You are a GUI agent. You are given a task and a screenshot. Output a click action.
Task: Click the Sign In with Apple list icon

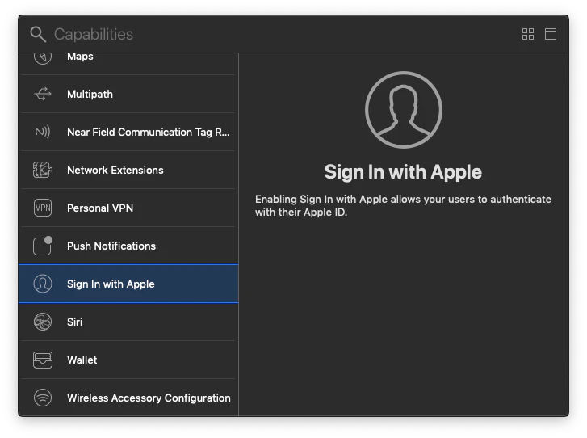tap(43, 284)
